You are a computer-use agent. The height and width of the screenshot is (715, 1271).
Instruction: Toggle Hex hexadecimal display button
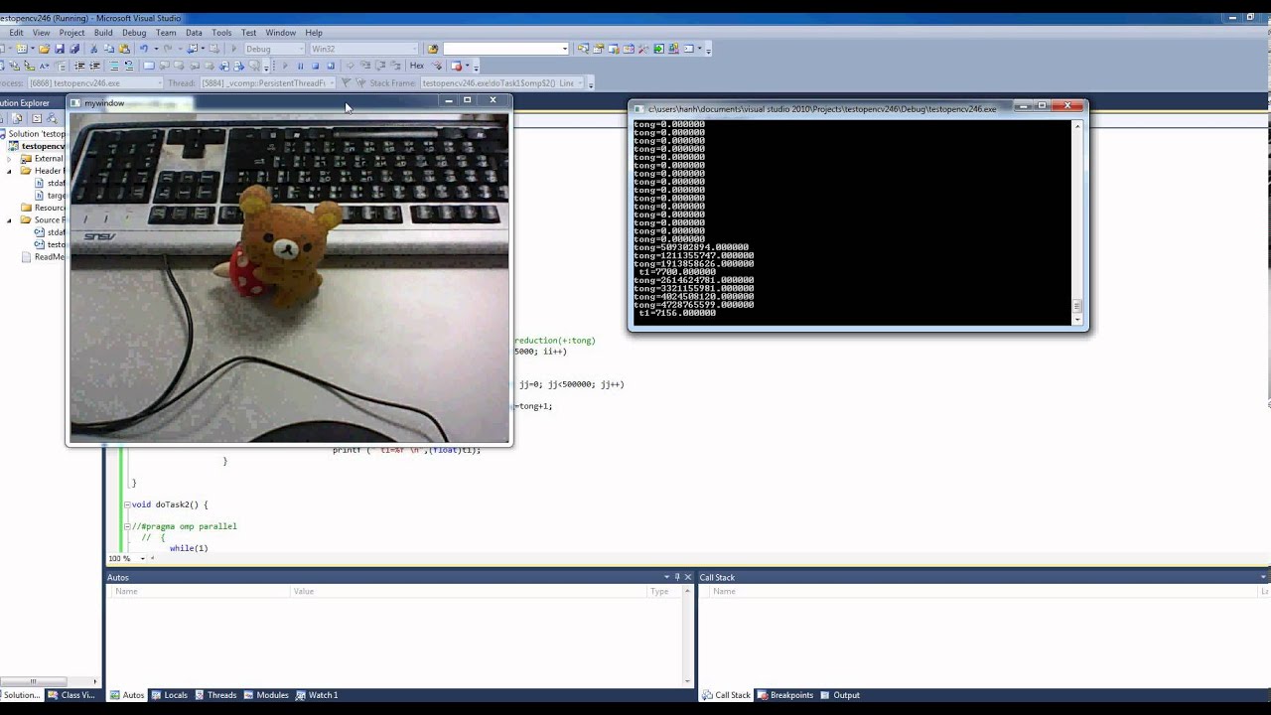tap(417, 66)
